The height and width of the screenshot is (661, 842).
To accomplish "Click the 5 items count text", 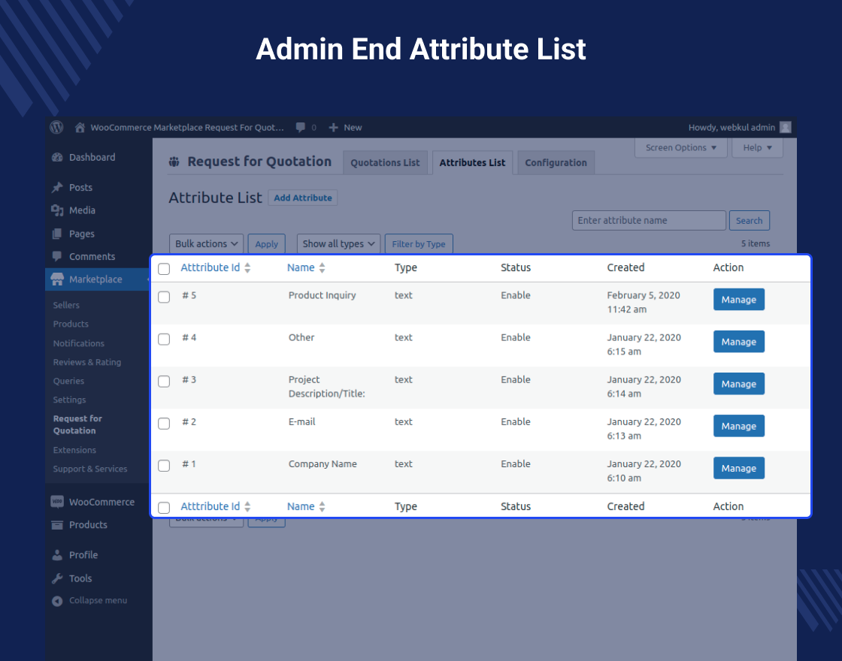I will pyautogui.click(x=756, y=243).
